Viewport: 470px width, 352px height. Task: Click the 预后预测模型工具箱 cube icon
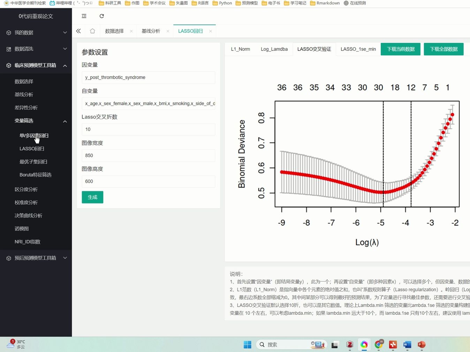click(9, 258)
